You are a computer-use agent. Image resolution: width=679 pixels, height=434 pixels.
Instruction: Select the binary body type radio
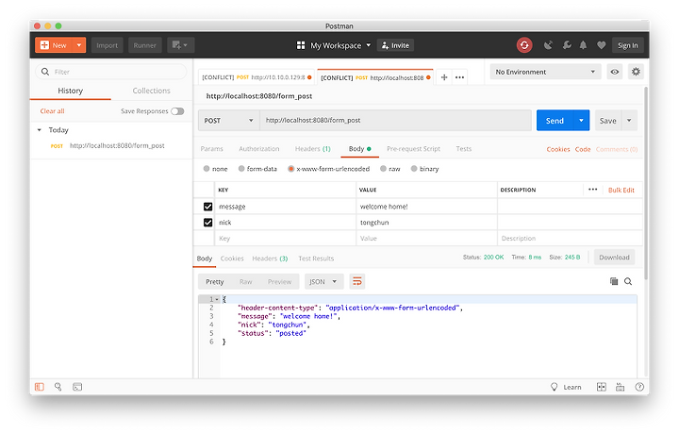click(414, 169)
